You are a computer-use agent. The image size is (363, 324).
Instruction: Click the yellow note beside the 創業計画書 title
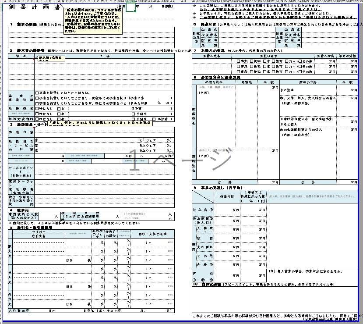pos(93,21)
